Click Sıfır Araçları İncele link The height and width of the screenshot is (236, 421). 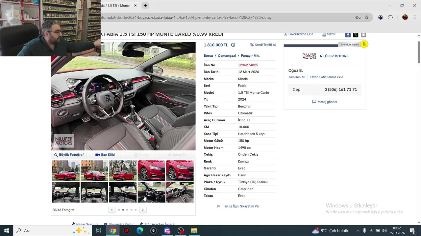[157, 224]
